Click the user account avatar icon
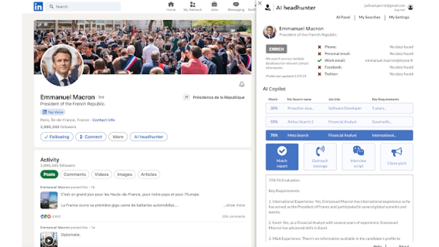This screenshot has height=247, width=439. point(410,7)
